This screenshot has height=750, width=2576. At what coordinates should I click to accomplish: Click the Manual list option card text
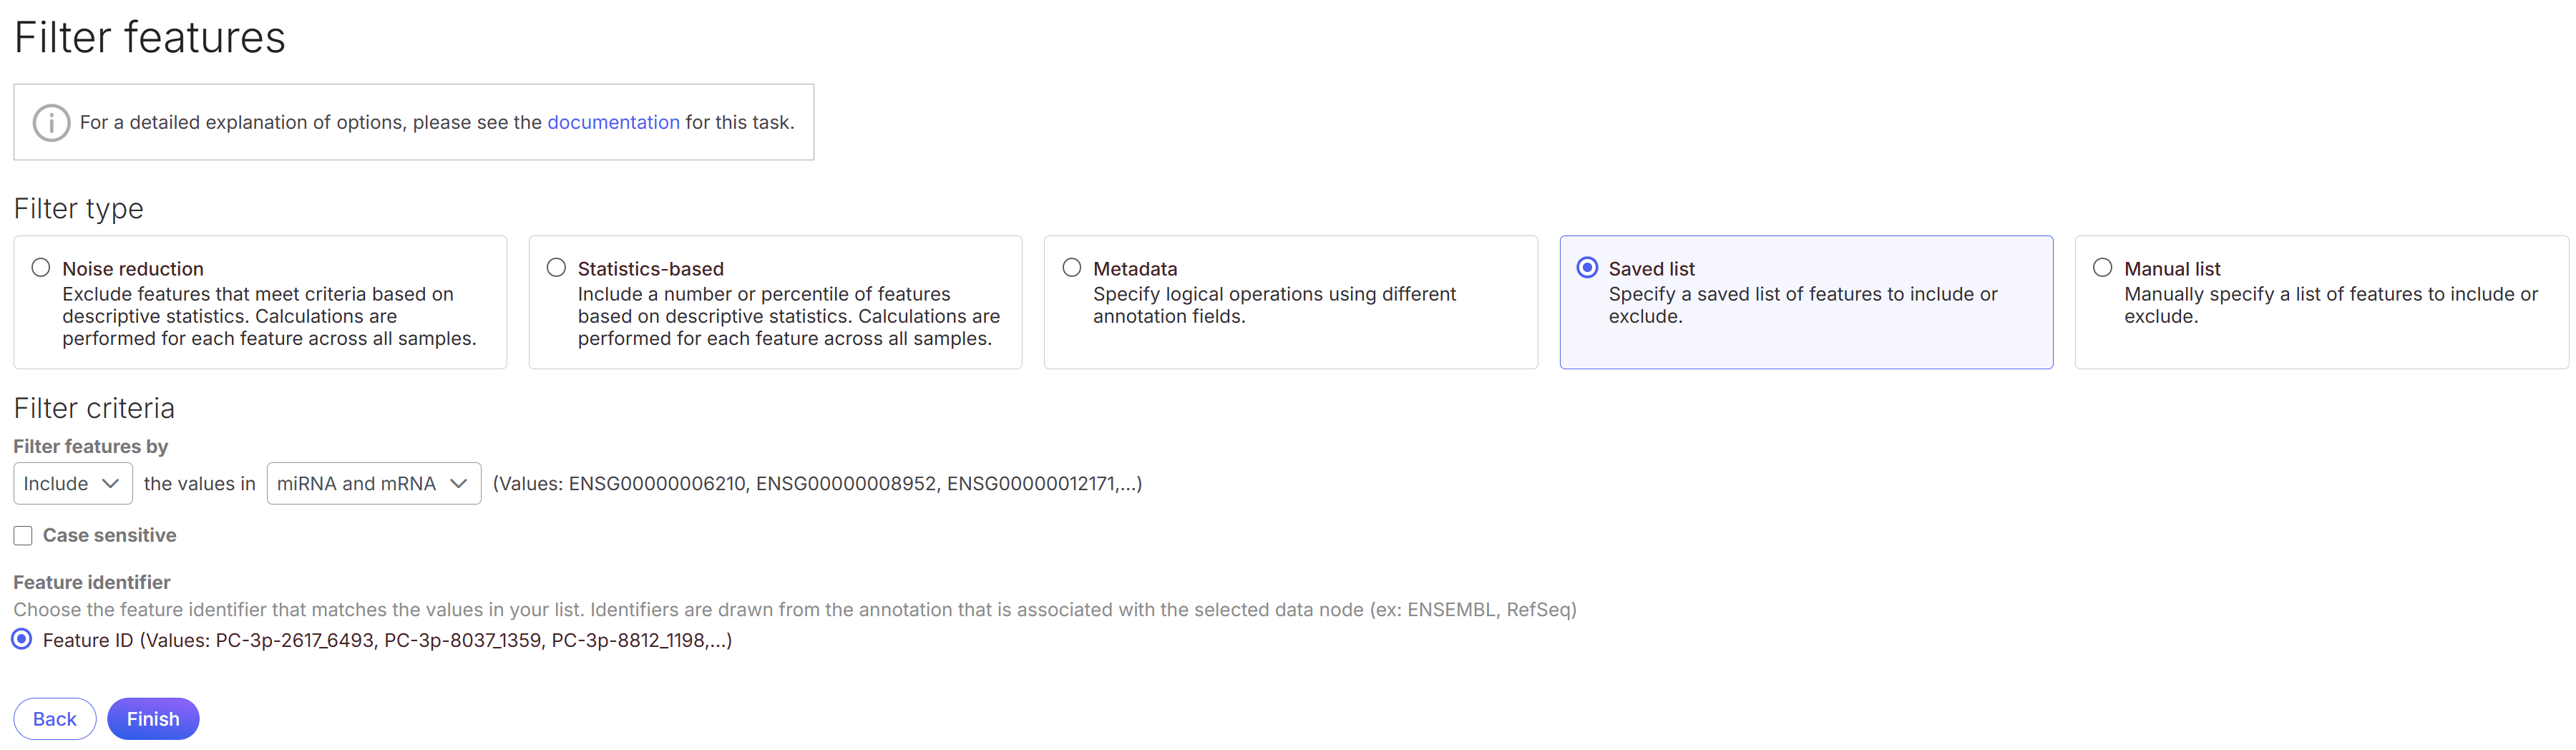point(2330,305)
